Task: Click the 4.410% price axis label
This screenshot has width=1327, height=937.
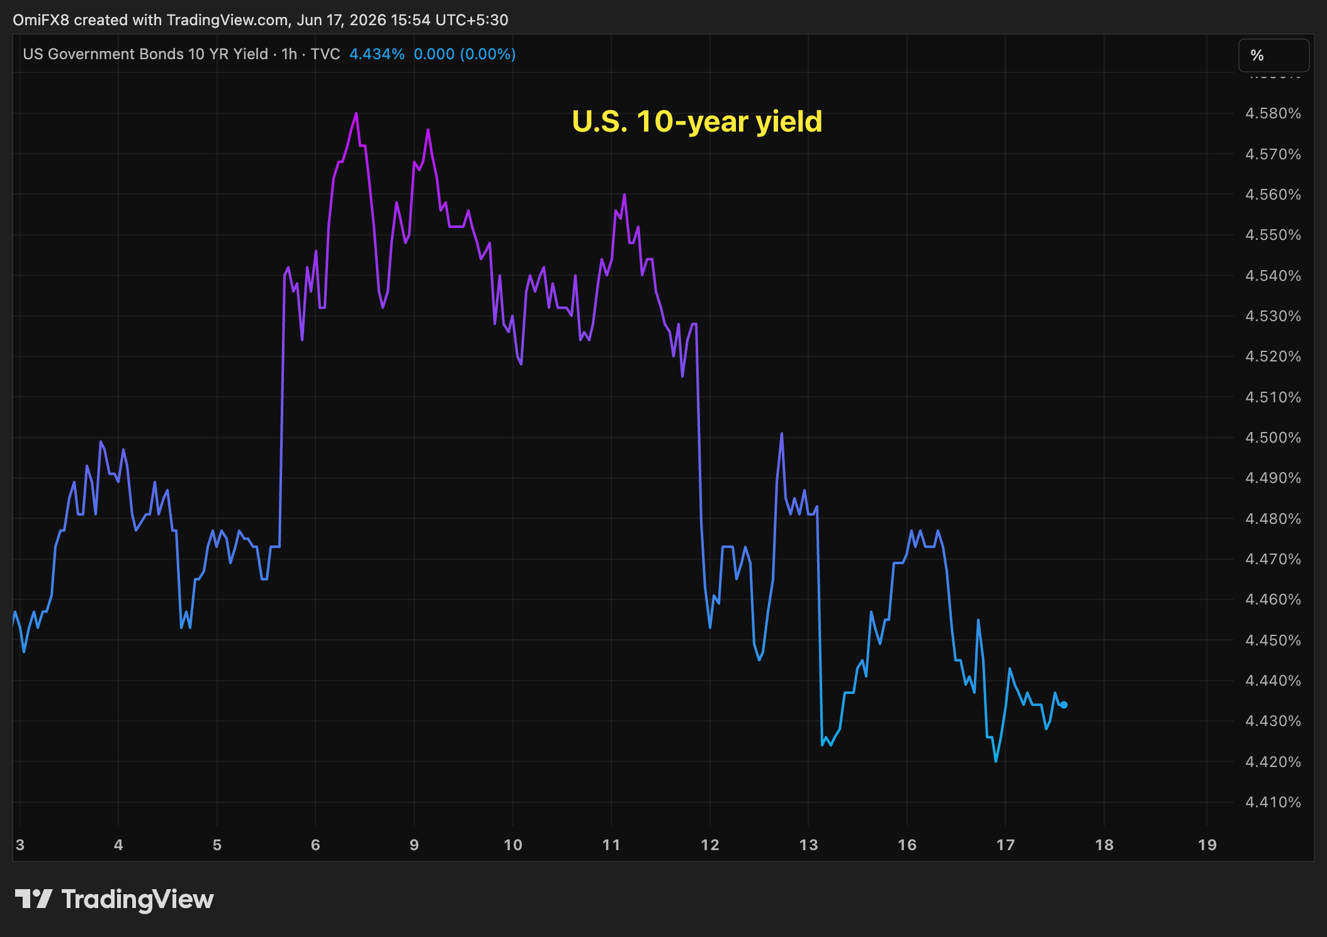Action: (x=1273, y=802)
